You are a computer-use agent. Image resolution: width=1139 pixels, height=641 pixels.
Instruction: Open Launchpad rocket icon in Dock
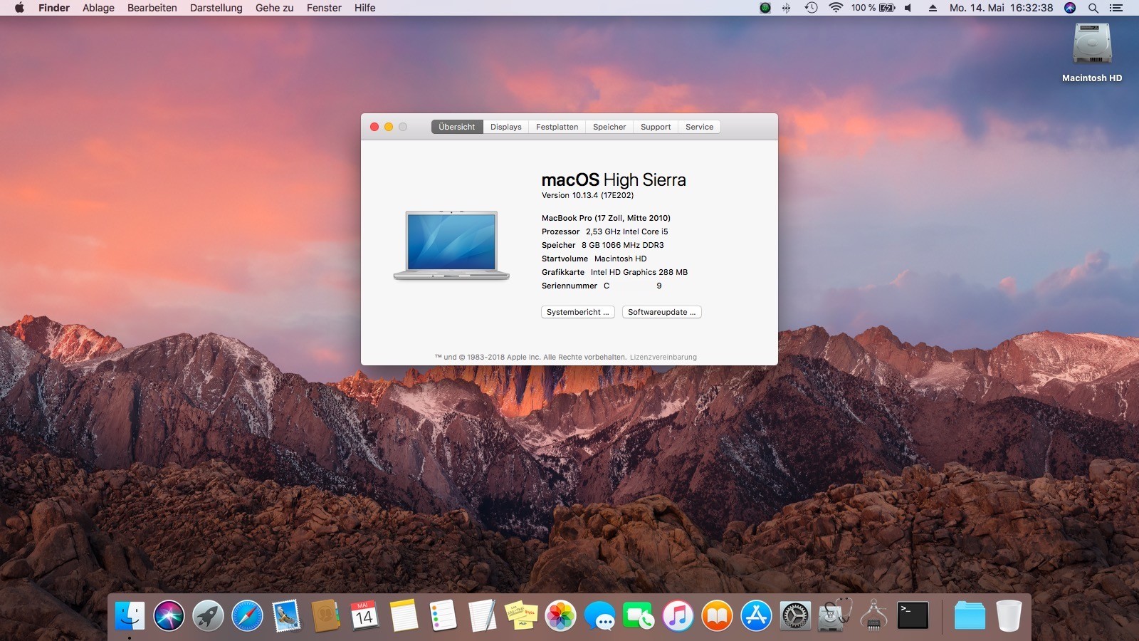coord(208,615)
